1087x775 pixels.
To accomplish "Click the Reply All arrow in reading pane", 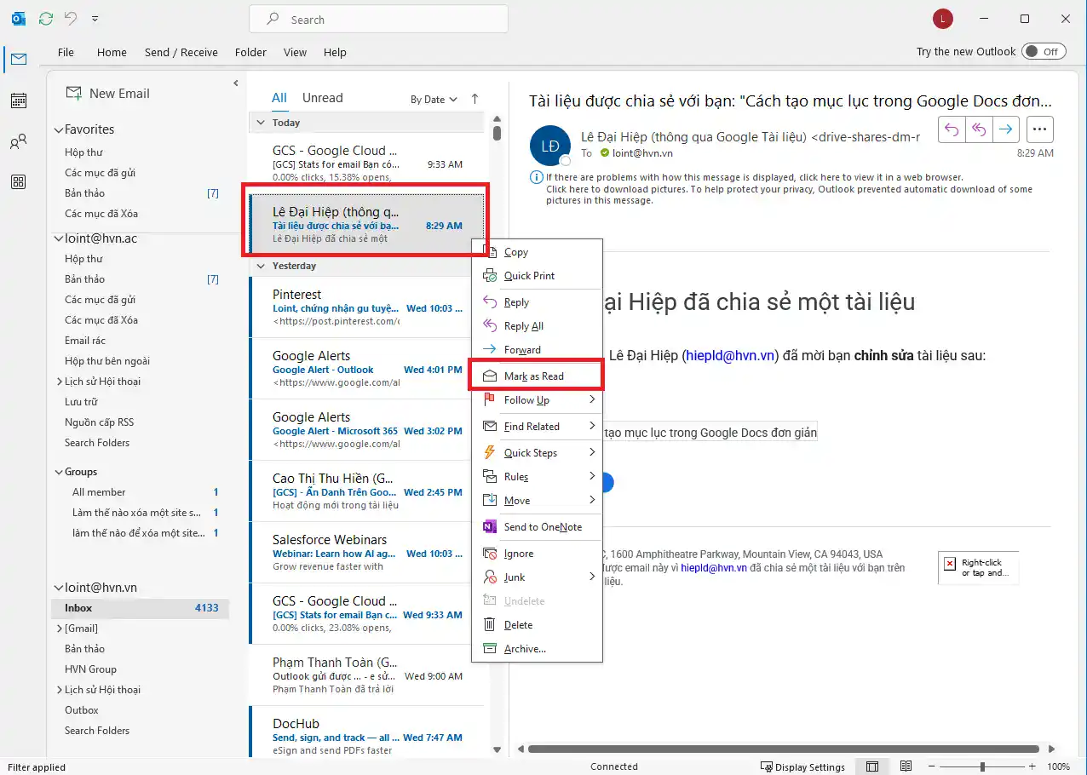I will (x=979, y=129).
